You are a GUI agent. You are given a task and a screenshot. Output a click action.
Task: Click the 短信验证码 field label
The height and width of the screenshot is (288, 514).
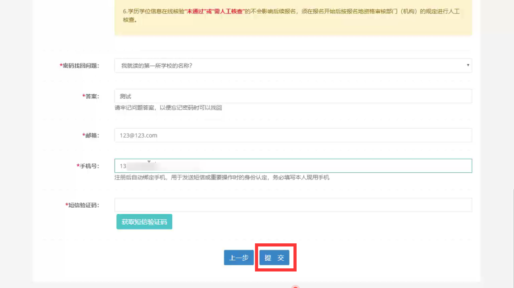coord(83,205)
